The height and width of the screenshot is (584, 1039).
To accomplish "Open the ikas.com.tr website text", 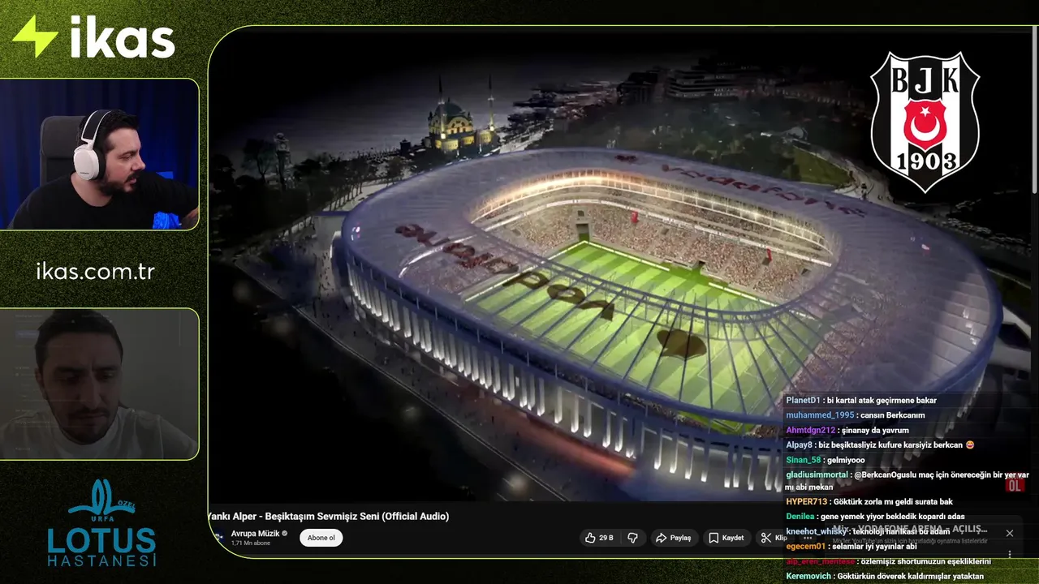I will (96, 271).
